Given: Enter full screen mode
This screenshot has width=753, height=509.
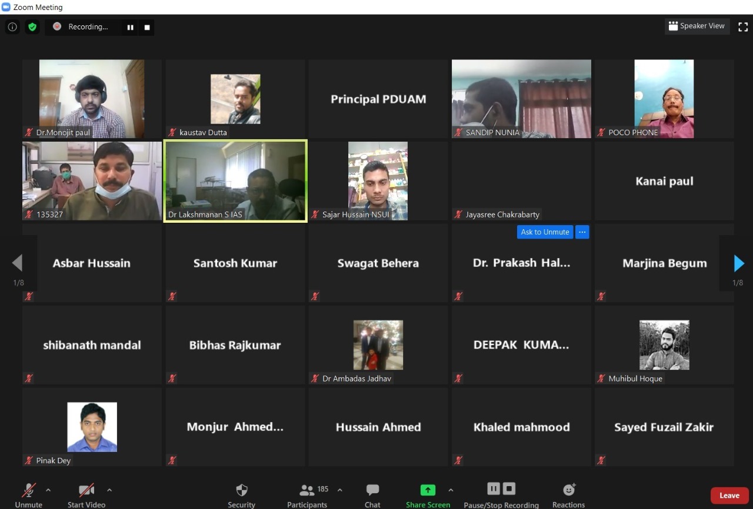Looking at the screenshot, I should [x=743, y=26].
